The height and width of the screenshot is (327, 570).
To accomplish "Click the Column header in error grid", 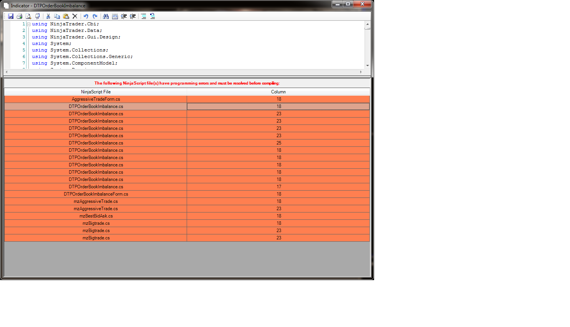I will pyautogui.click(x=278, y=92).
